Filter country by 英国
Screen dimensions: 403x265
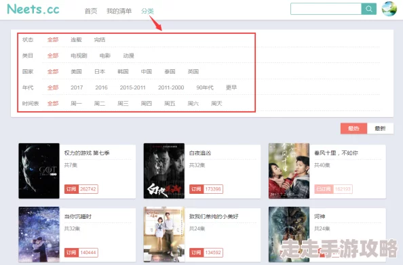click(x=193, y=71)
